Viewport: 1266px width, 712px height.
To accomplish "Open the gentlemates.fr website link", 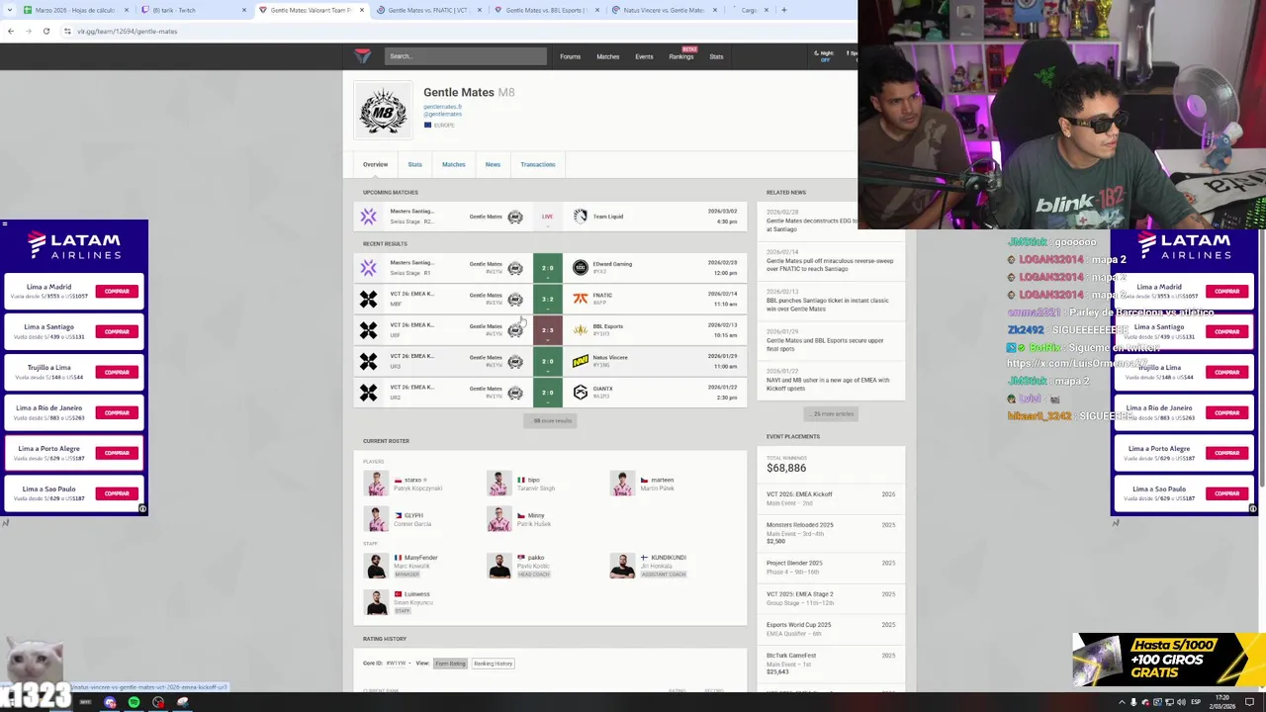I will point(443,107).
